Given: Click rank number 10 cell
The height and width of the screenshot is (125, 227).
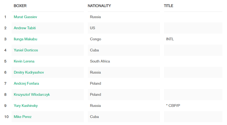Looking at the screenshot, I should [x=6, y=117].
